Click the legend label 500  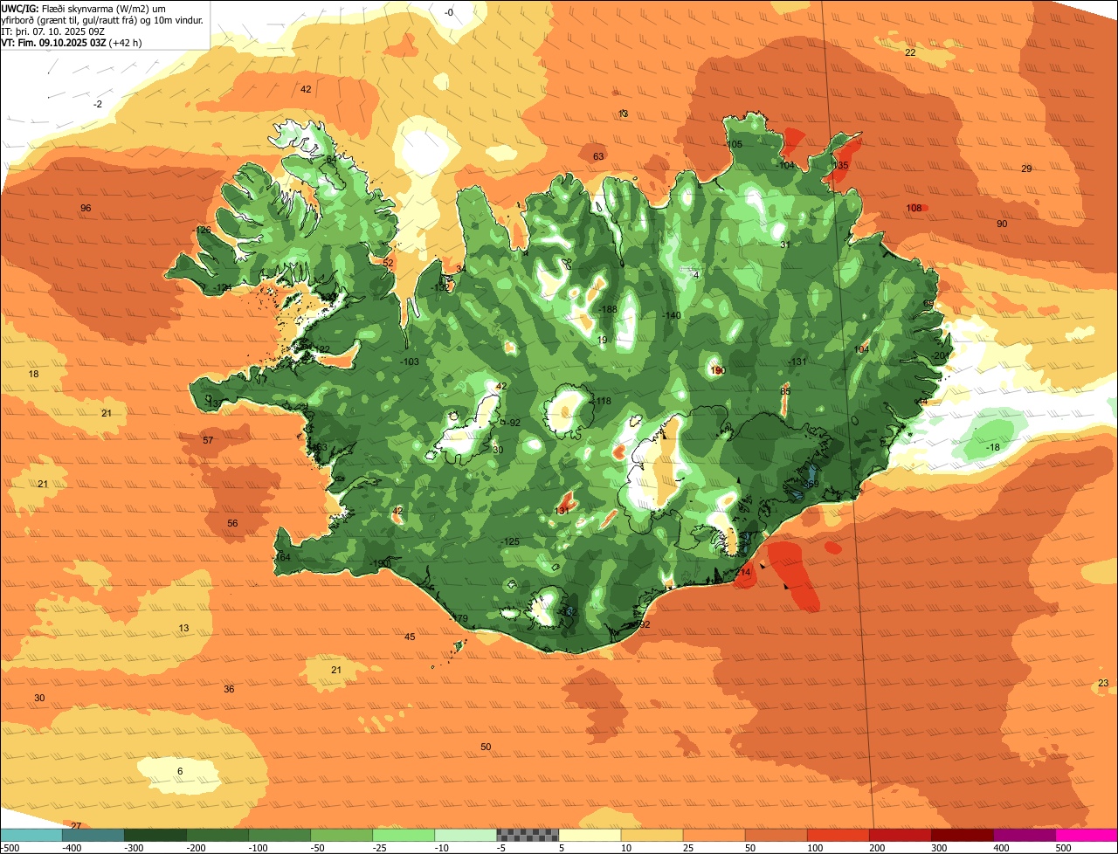click(1063, 848)
